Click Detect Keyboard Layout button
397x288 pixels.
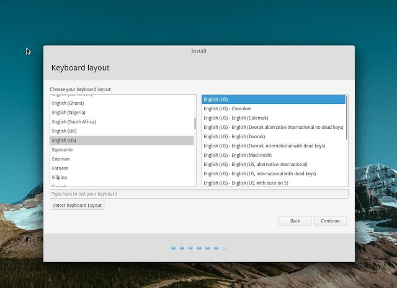pyautogui.click(x=77, y=206)
